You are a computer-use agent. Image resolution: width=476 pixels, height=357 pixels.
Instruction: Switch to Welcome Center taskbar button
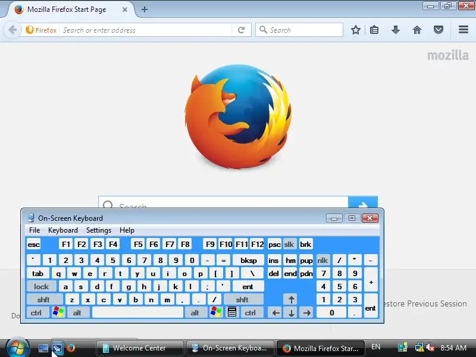(140, 348)
